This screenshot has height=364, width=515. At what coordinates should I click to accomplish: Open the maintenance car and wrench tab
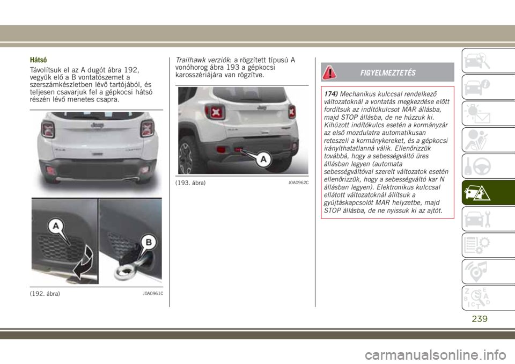click(x=488, y=219)
